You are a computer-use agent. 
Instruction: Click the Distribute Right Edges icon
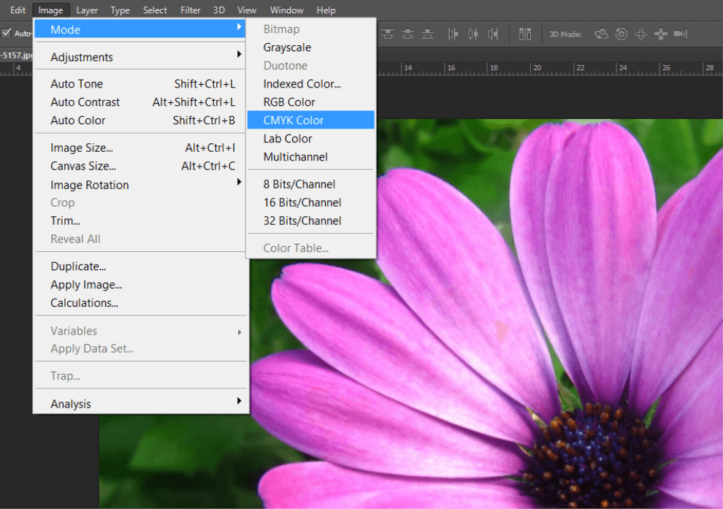494,34
